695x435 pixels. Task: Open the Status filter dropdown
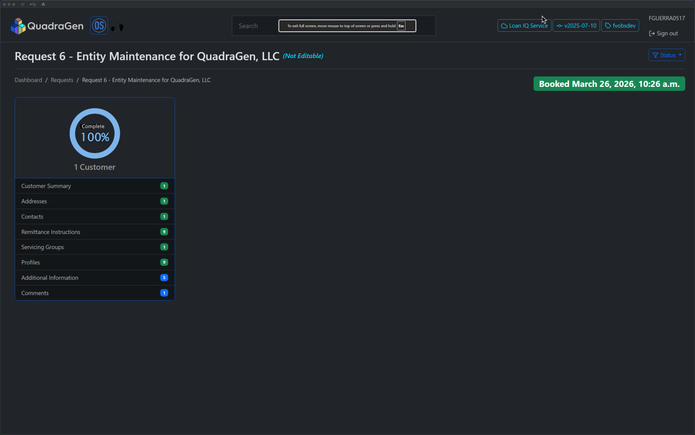(667, 55)
